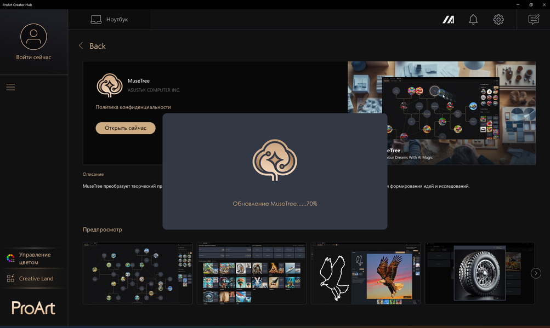The width and height of the screenshot is (550, 328).
Task: Click the color wheel icon for Управление цветом
Action: coord(10,258)
